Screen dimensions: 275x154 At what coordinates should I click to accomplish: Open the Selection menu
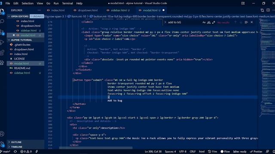tap(27, 3)
